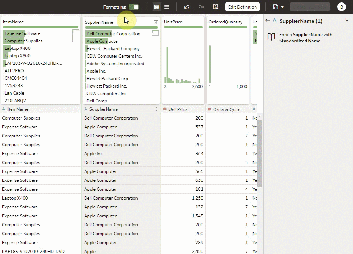Switch to the metadata list view
Screen dimensions: 353x254
167,6
